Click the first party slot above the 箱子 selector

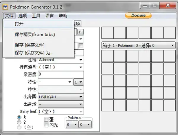[108, 33]
